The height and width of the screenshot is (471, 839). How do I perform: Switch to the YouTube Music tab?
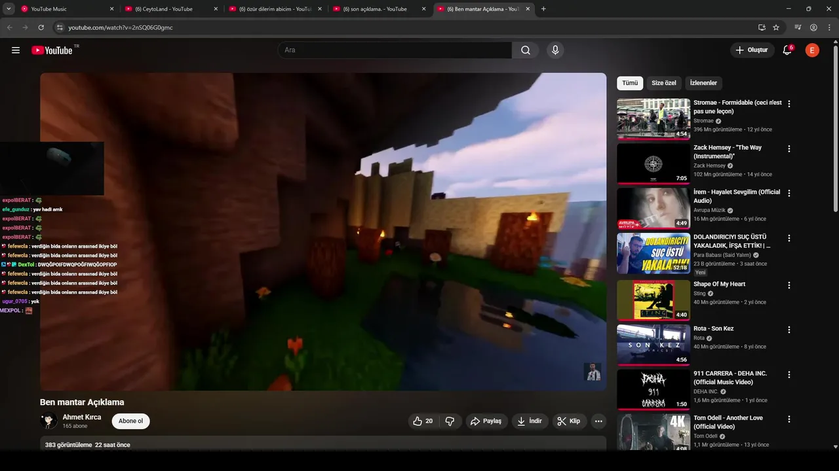[68, 9]
